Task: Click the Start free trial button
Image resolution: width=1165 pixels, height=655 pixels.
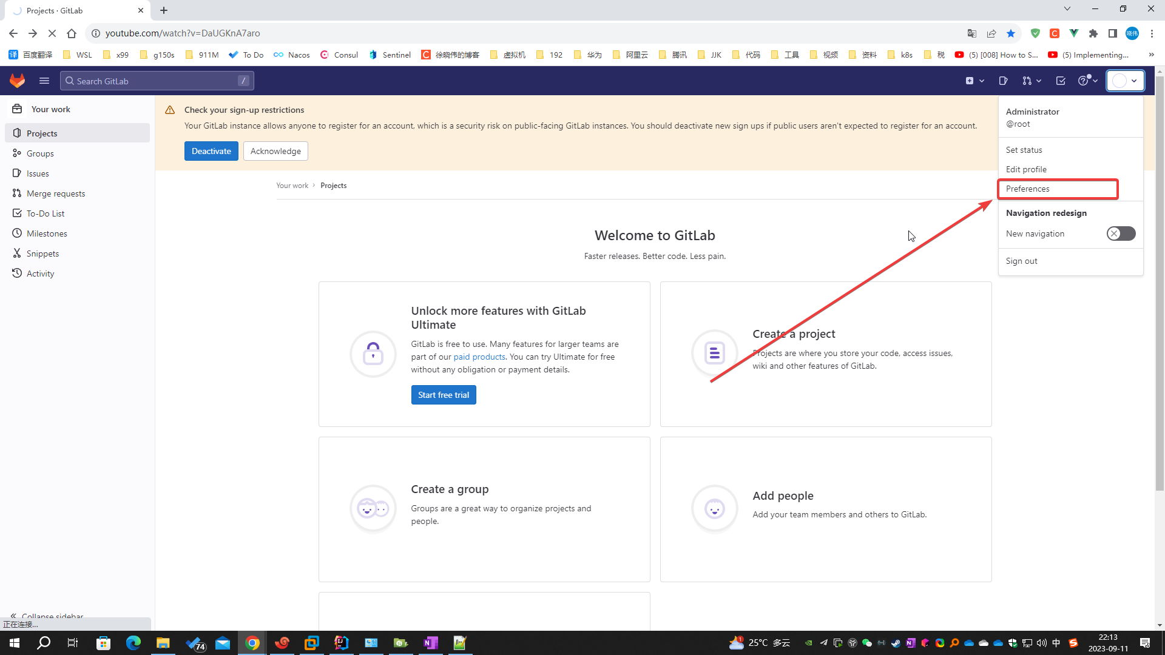Action: point(444,395)
